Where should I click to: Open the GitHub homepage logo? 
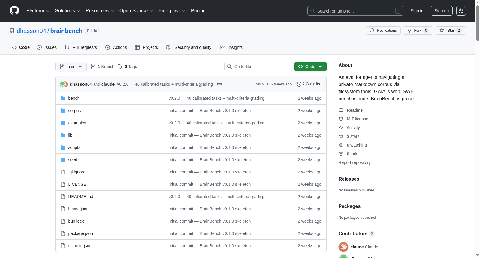click(14, 11)
